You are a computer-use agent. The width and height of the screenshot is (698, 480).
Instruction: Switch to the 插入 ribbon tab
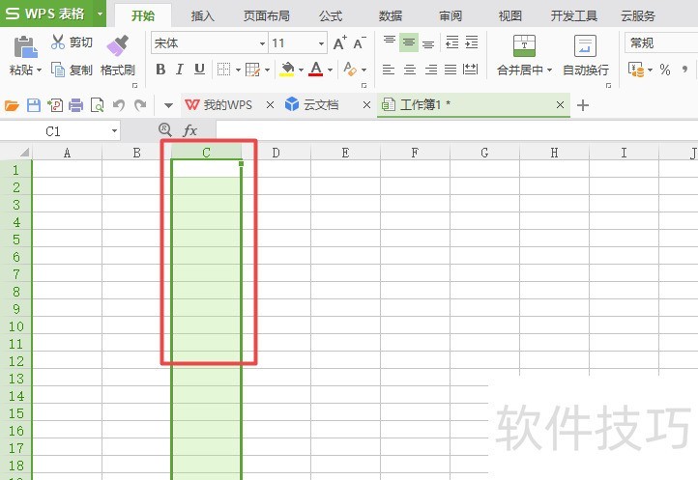pos(203,16)
